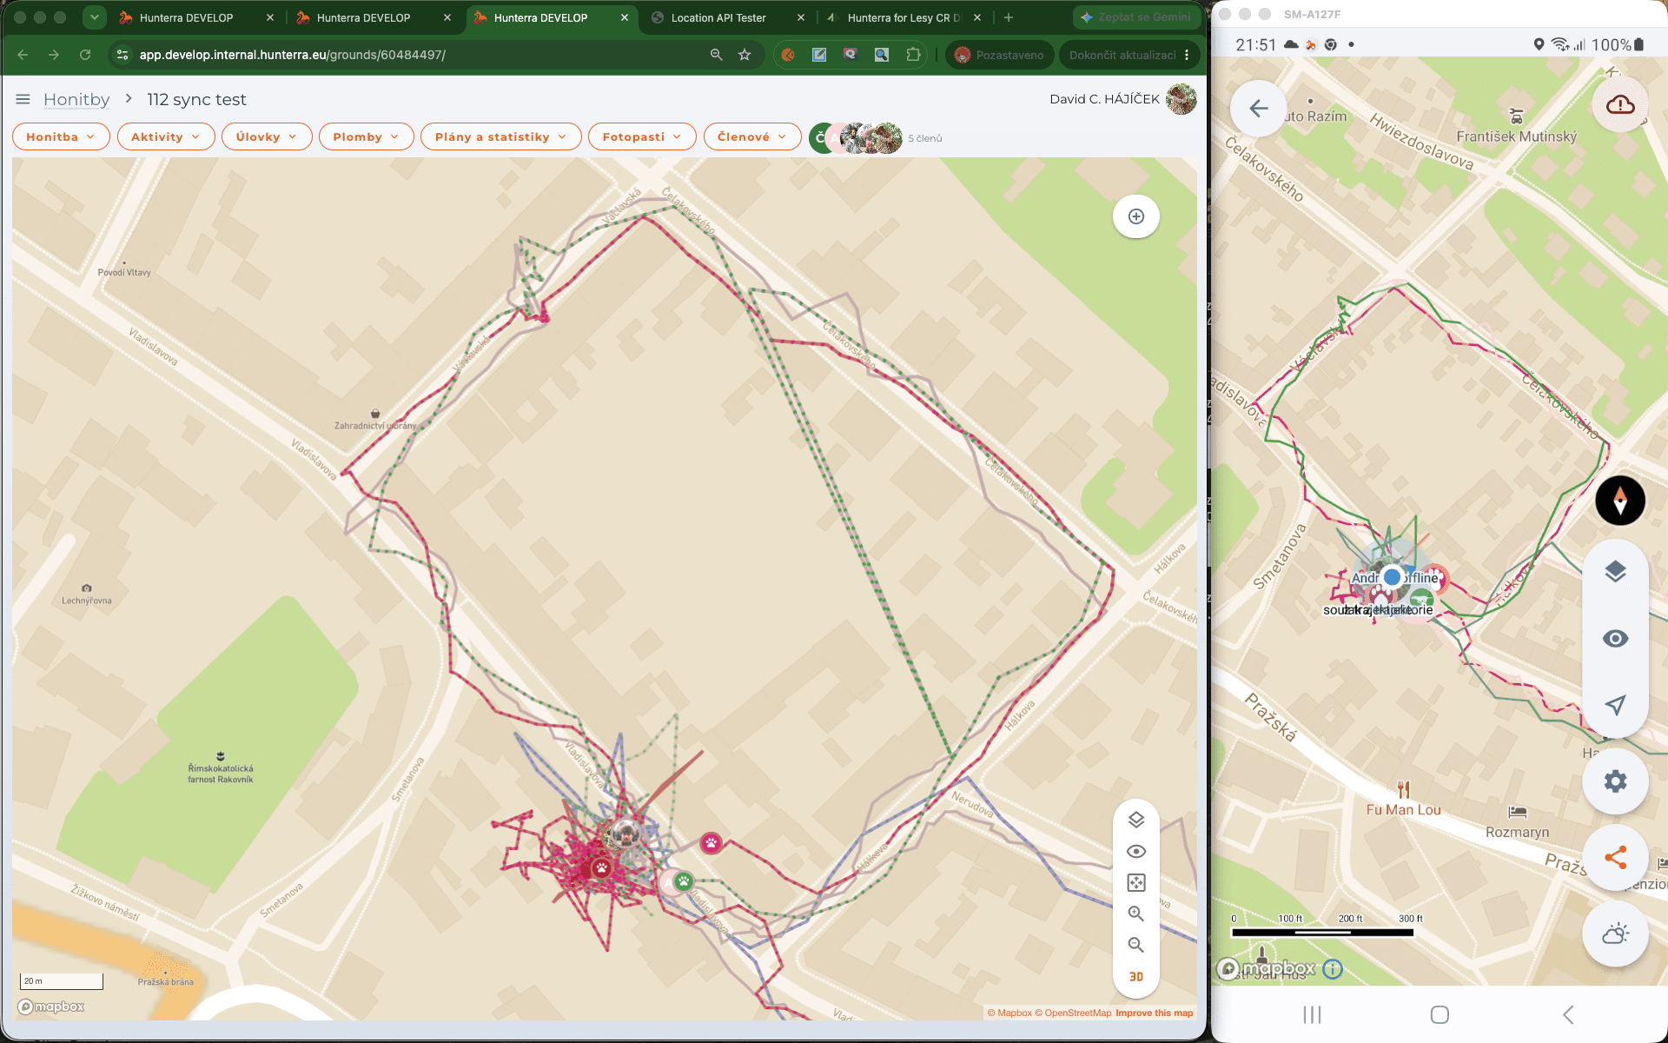Open the Chrome three-dot menu

pyautogui.click(x=1187, y=55)
